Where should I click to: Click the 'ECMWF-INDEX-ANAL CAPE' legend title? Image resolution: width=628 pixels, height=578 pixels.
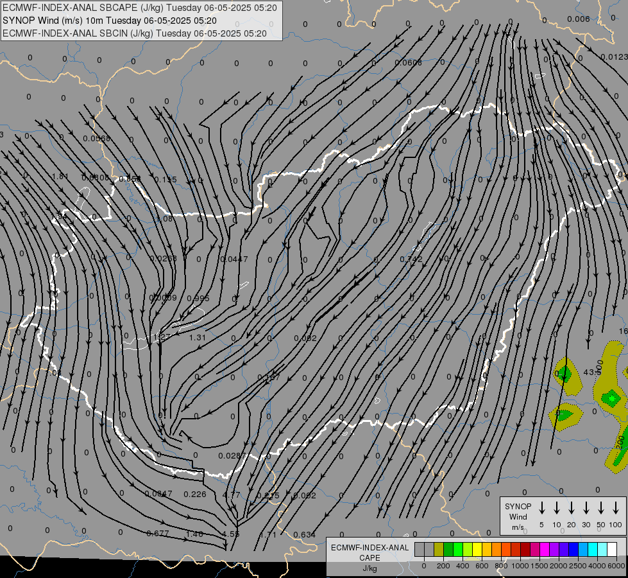pos(369,553)
